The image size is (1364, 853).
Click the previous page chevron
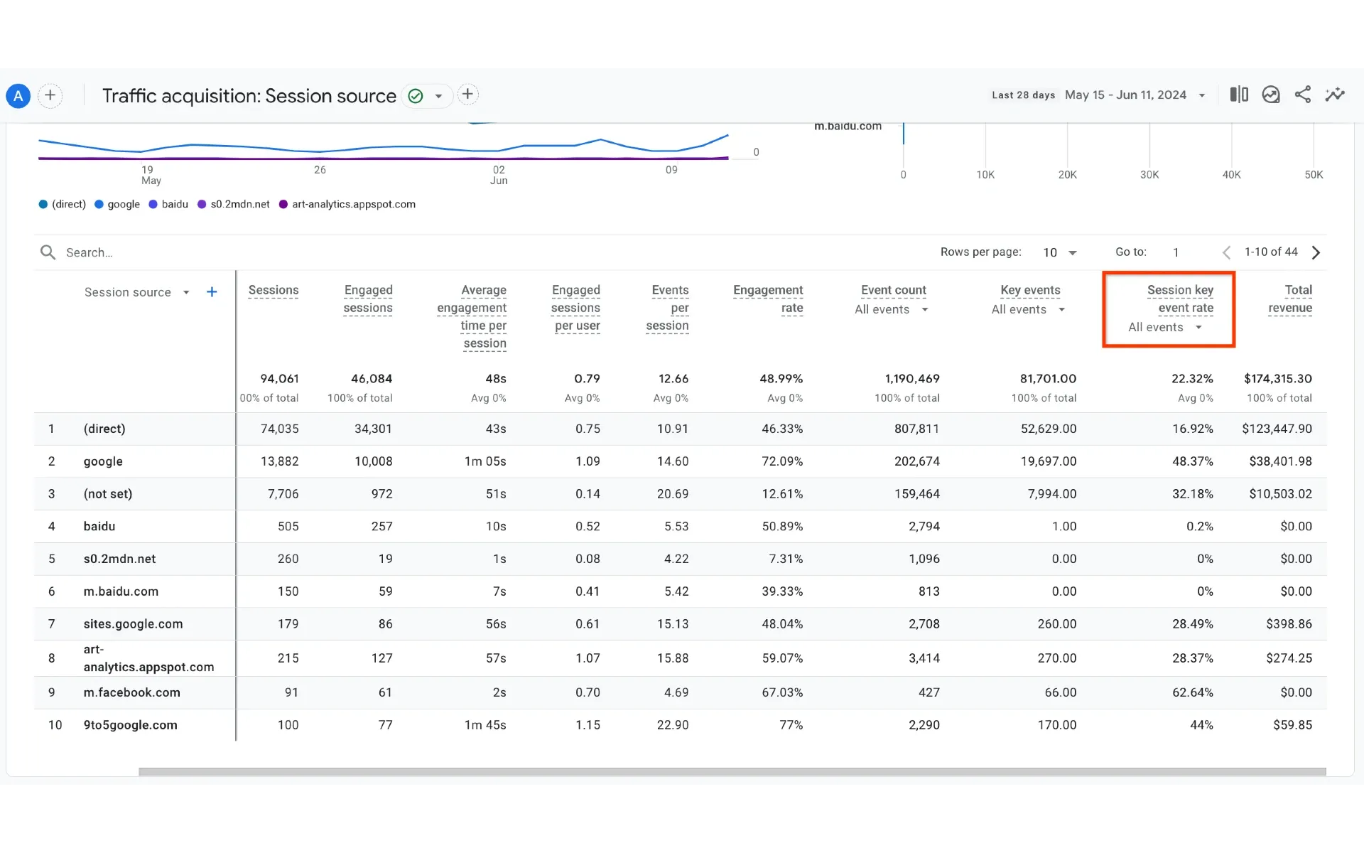(1226, 252)
